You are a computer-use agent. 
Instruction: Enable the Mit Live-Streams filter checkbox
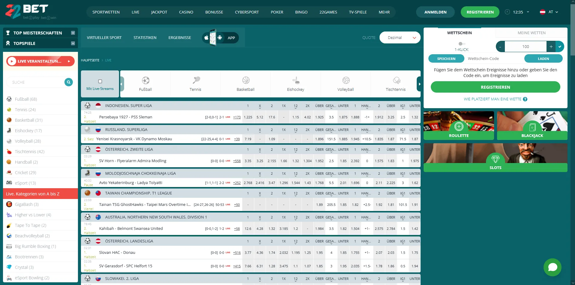[x=100, y=81]
